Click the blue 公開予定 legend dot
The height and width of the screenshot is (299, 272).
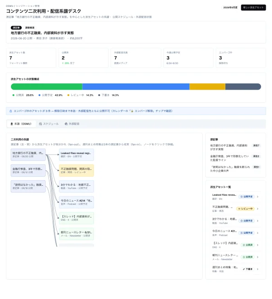pyautogui.click(x=39, y=95)
